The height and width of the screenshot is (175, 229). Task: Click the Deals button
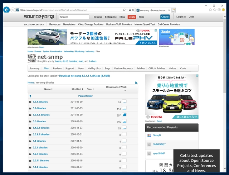point(132,17)
